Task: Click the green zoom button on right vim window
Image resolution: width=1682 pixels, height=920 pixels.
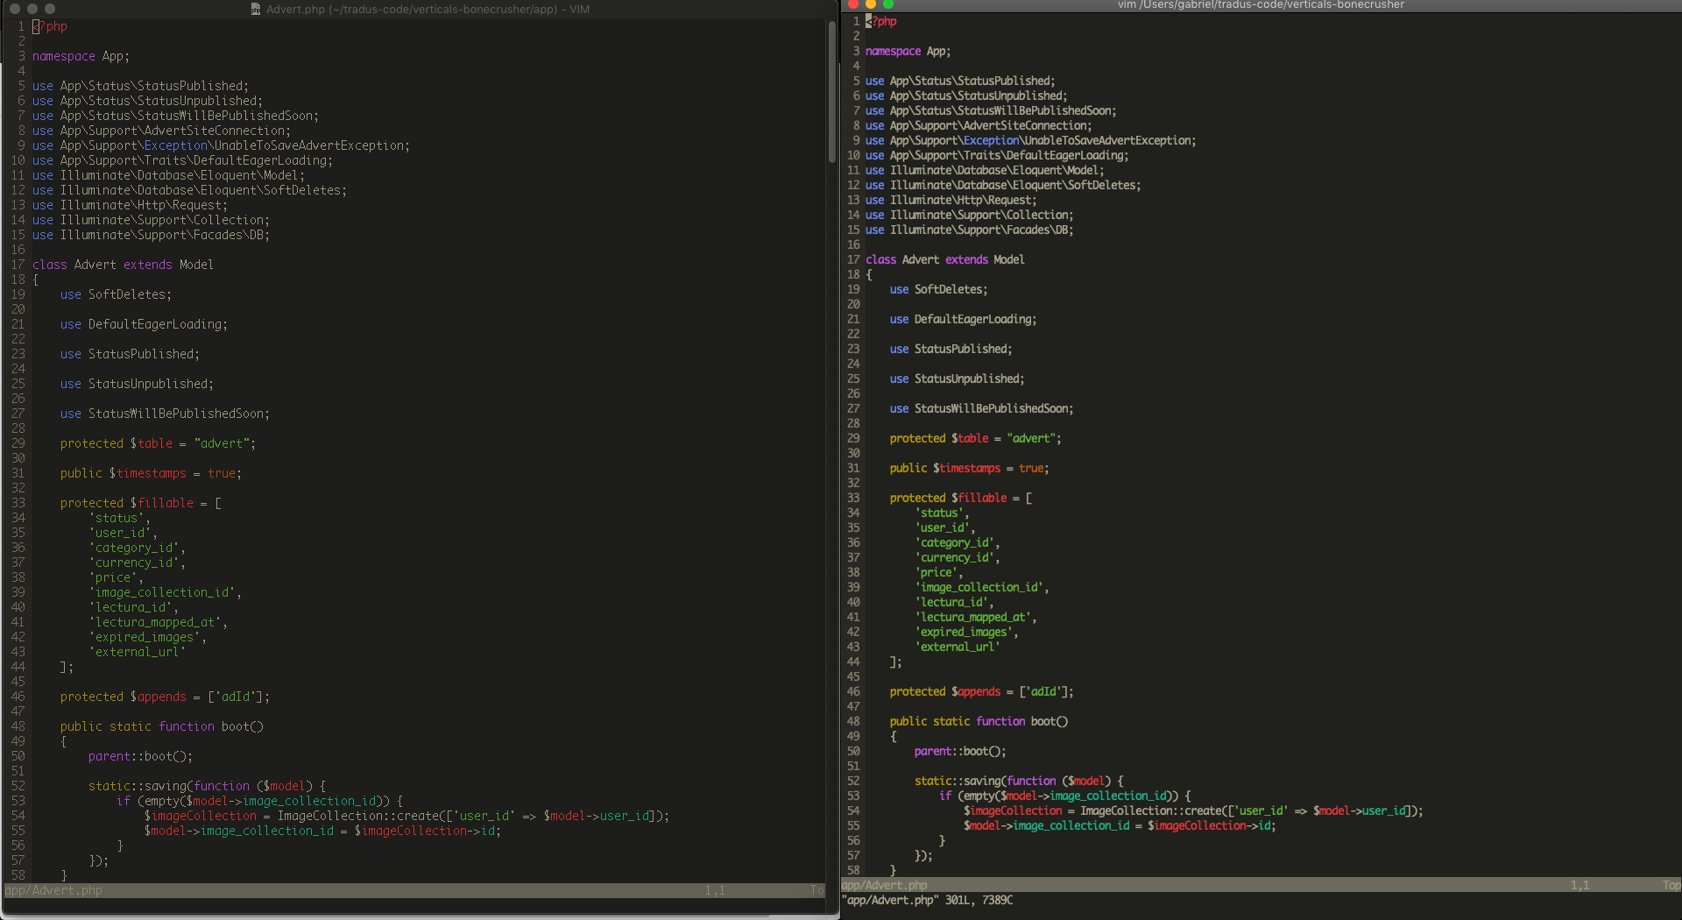Action: pos(887,4)
